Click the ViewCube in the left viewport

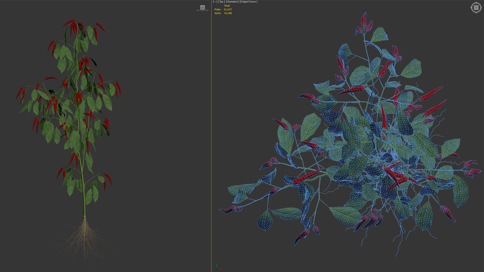click(202, 8)
